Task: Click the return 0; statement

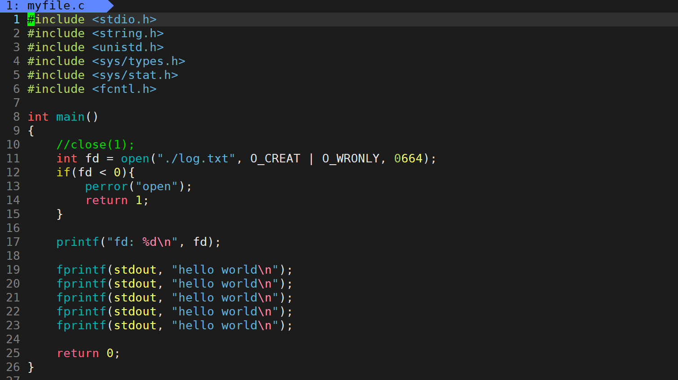Action: 89,353
